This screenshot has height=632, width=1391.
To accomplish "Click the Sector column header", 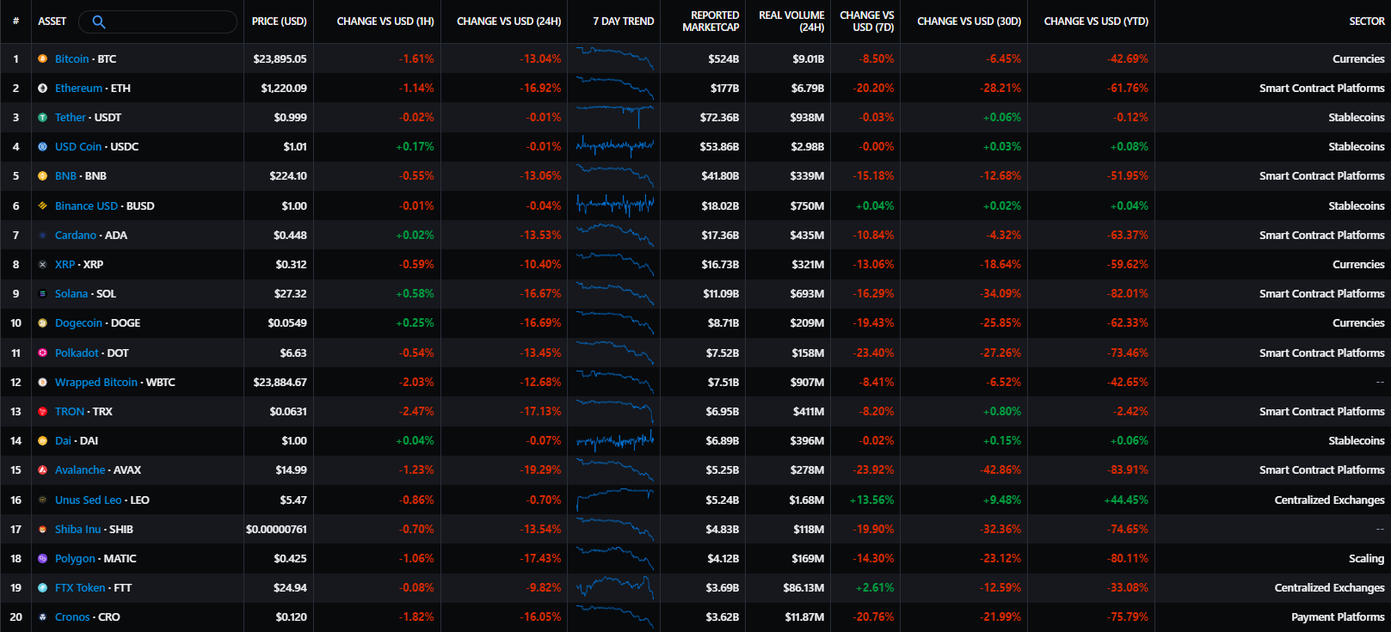I will click(x=1366, y=21).
